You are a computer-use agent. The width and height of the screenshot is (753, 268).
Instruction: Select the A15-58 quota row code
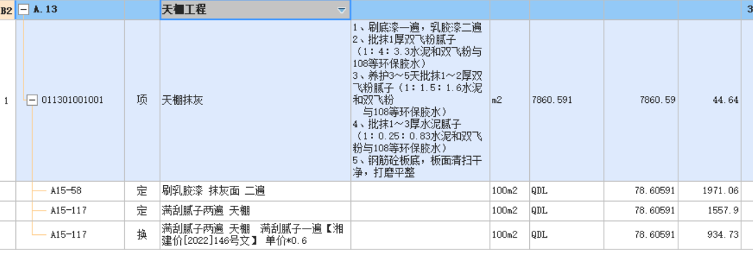coord(66,191)
